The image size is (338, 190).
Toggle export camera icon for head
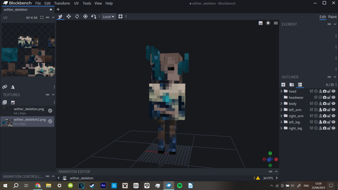coord(325,91)
